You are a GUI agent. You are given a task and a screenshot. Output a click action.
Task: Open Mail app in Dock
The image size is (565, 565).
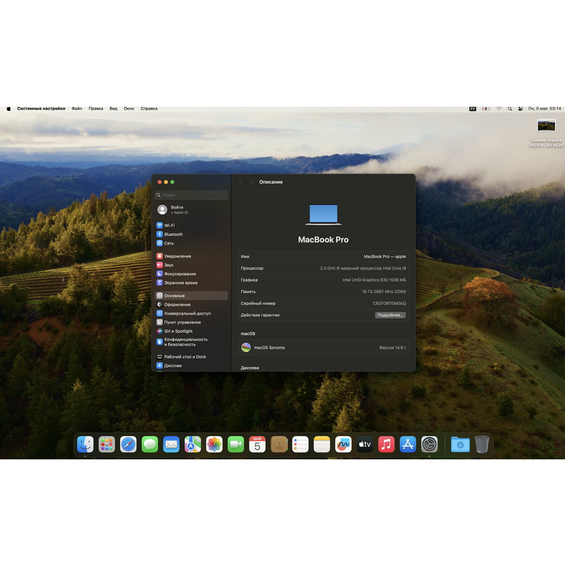(x=171, y=444)
